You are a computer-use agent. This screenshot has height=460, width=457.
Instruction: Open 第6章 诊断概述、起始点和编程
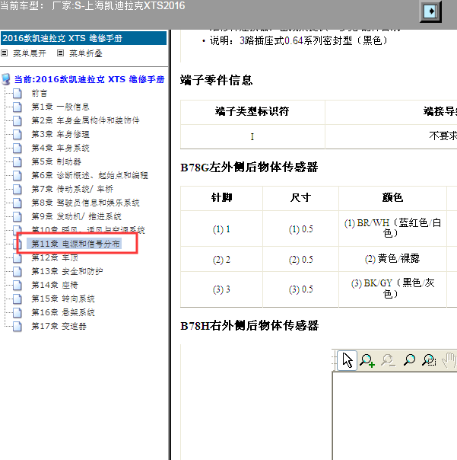(x=90, y=175)
